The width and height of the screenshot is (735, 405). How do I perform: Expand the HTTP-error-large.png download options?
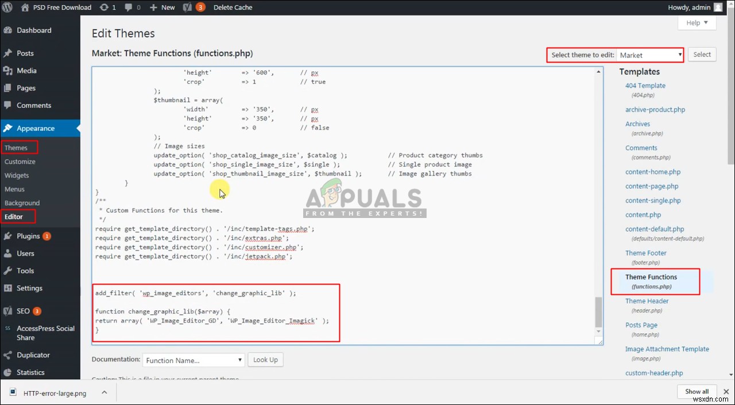tap(104, 392)
